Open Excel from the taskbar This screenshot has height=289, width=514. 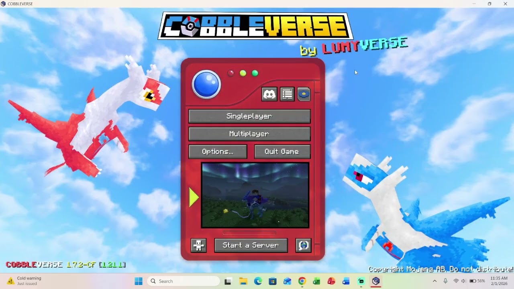click(316, 281)
